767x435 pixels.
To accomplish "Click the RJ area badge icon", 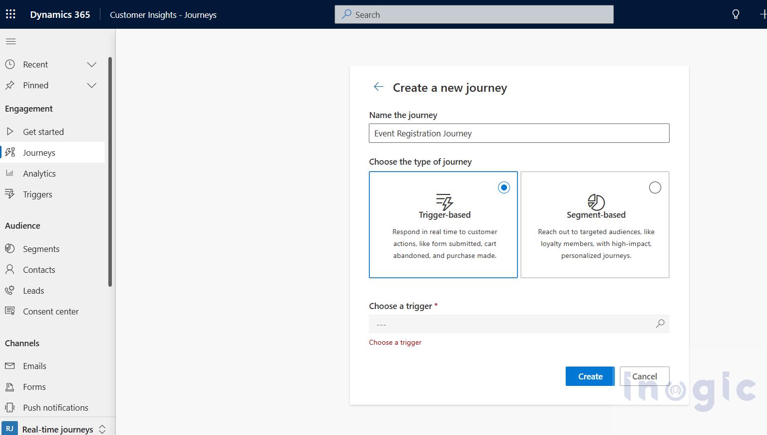I will click(9, 429).
